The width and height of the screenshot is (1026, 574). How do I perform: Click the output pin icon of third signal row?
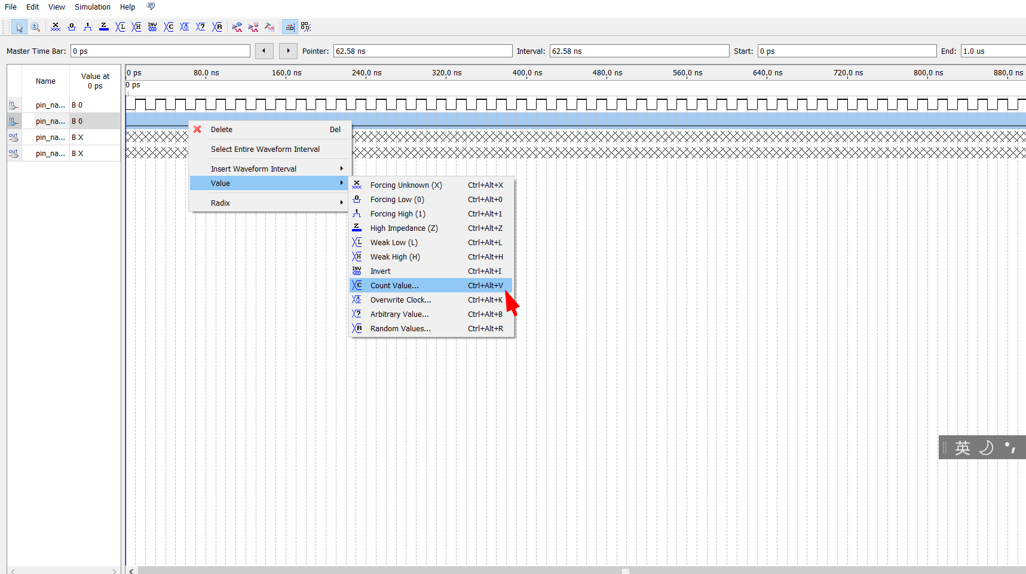tap(14, 138)
